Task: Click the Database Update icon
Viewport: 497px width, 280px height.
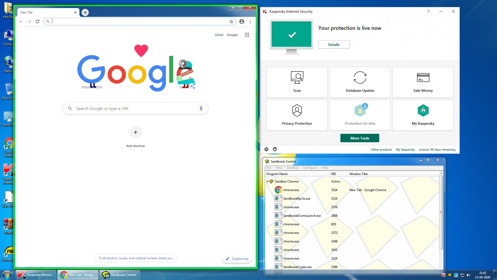Action: pos(360,78)
